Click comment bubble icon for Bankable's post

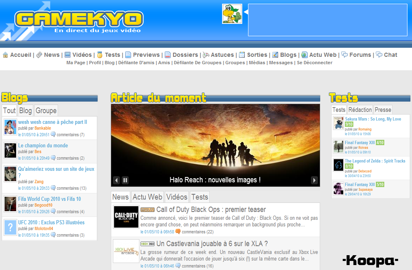pos(53,134)
